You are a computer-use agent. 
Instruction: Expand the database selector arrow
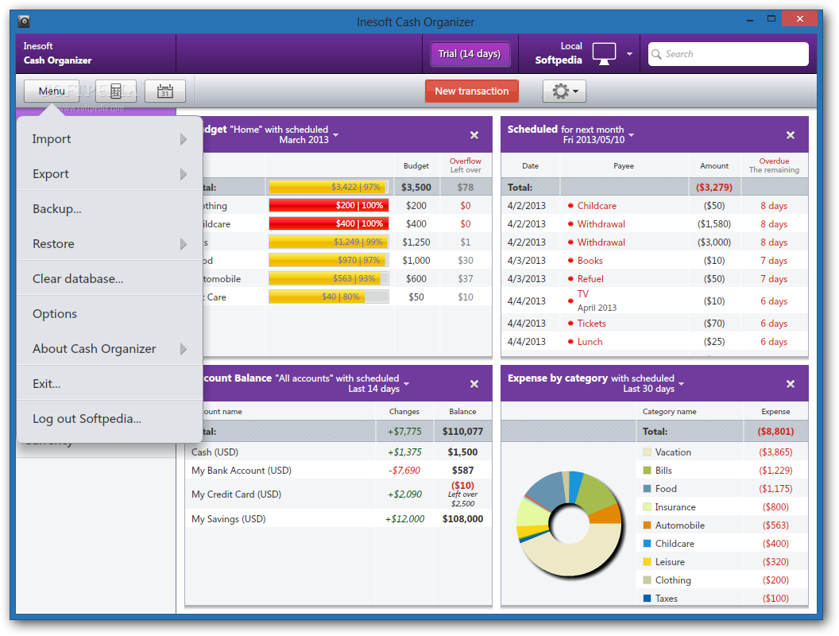click(629, 54)
